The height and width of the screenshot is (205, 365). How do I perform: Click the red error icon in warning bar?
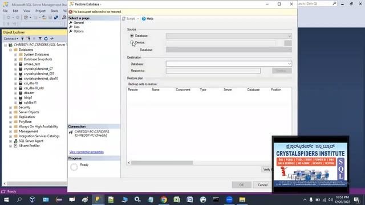pos(71,11)
